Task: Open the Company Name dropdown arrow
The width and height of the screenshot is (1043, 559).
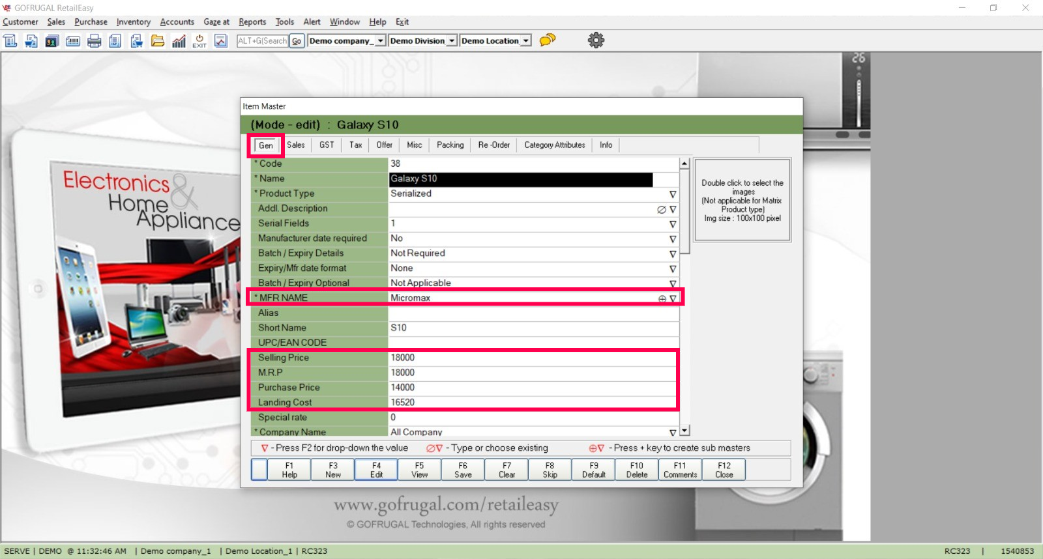Action: click(673, 433)
